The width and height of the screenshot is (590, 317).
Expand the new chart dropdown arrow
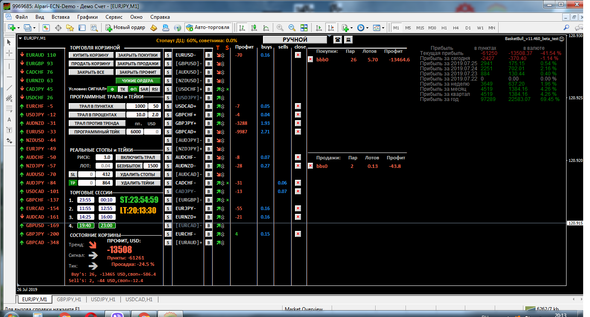point(18,28)
